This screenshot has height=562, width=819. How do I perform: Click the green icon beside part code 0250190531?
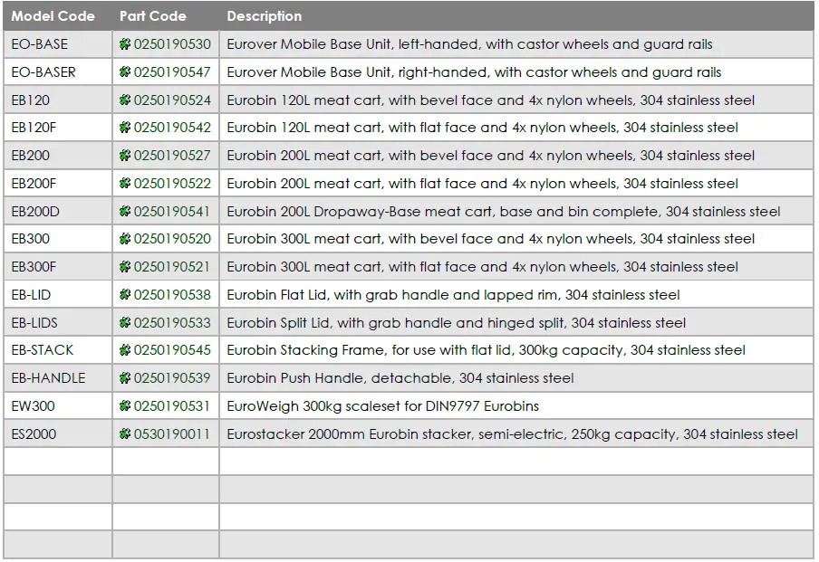[125, 406]
